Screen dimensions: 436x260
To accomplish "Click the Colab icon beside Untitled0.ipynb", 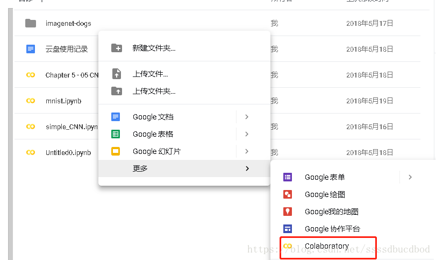I will [x=31, y=152].
